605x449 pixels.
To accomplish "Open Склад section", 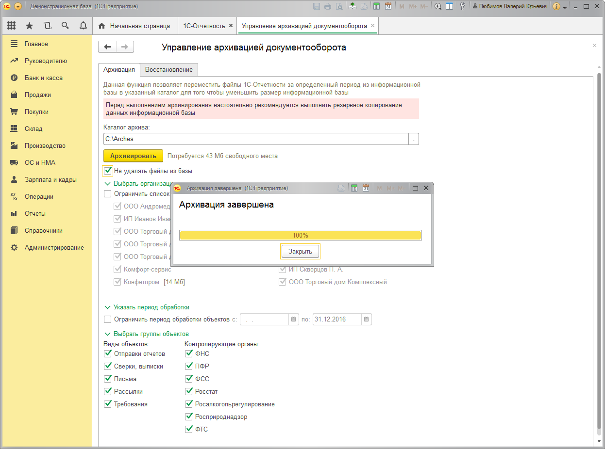I will [x=34, y=128].
